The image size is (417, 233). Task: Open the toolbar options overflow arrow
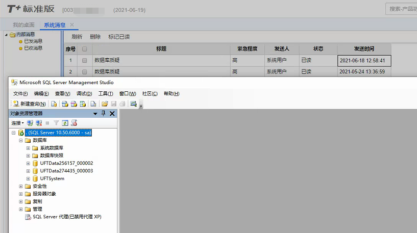tap(141, 106)
